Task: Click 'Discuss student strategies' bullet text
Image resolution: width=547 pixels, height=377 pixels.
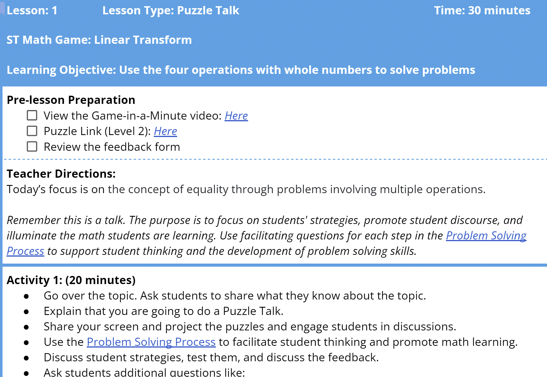Action: click(211, 357)
